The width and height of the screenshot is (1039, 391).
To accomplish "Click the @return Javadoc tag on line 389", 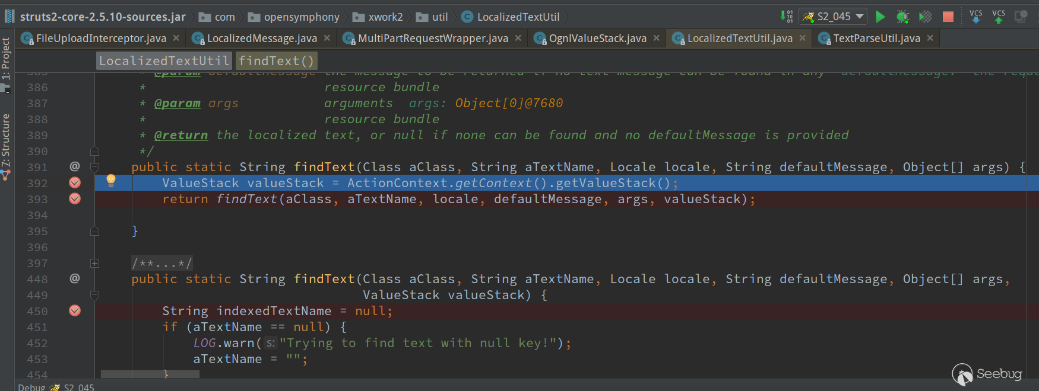I will coord(180,135).
